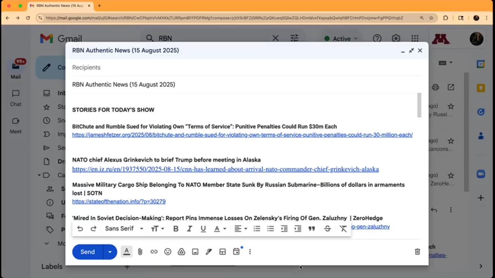The width and height of the screenshot is (495, 278).
Task: Toggle the formatting options bar
Action: point(126,252)
